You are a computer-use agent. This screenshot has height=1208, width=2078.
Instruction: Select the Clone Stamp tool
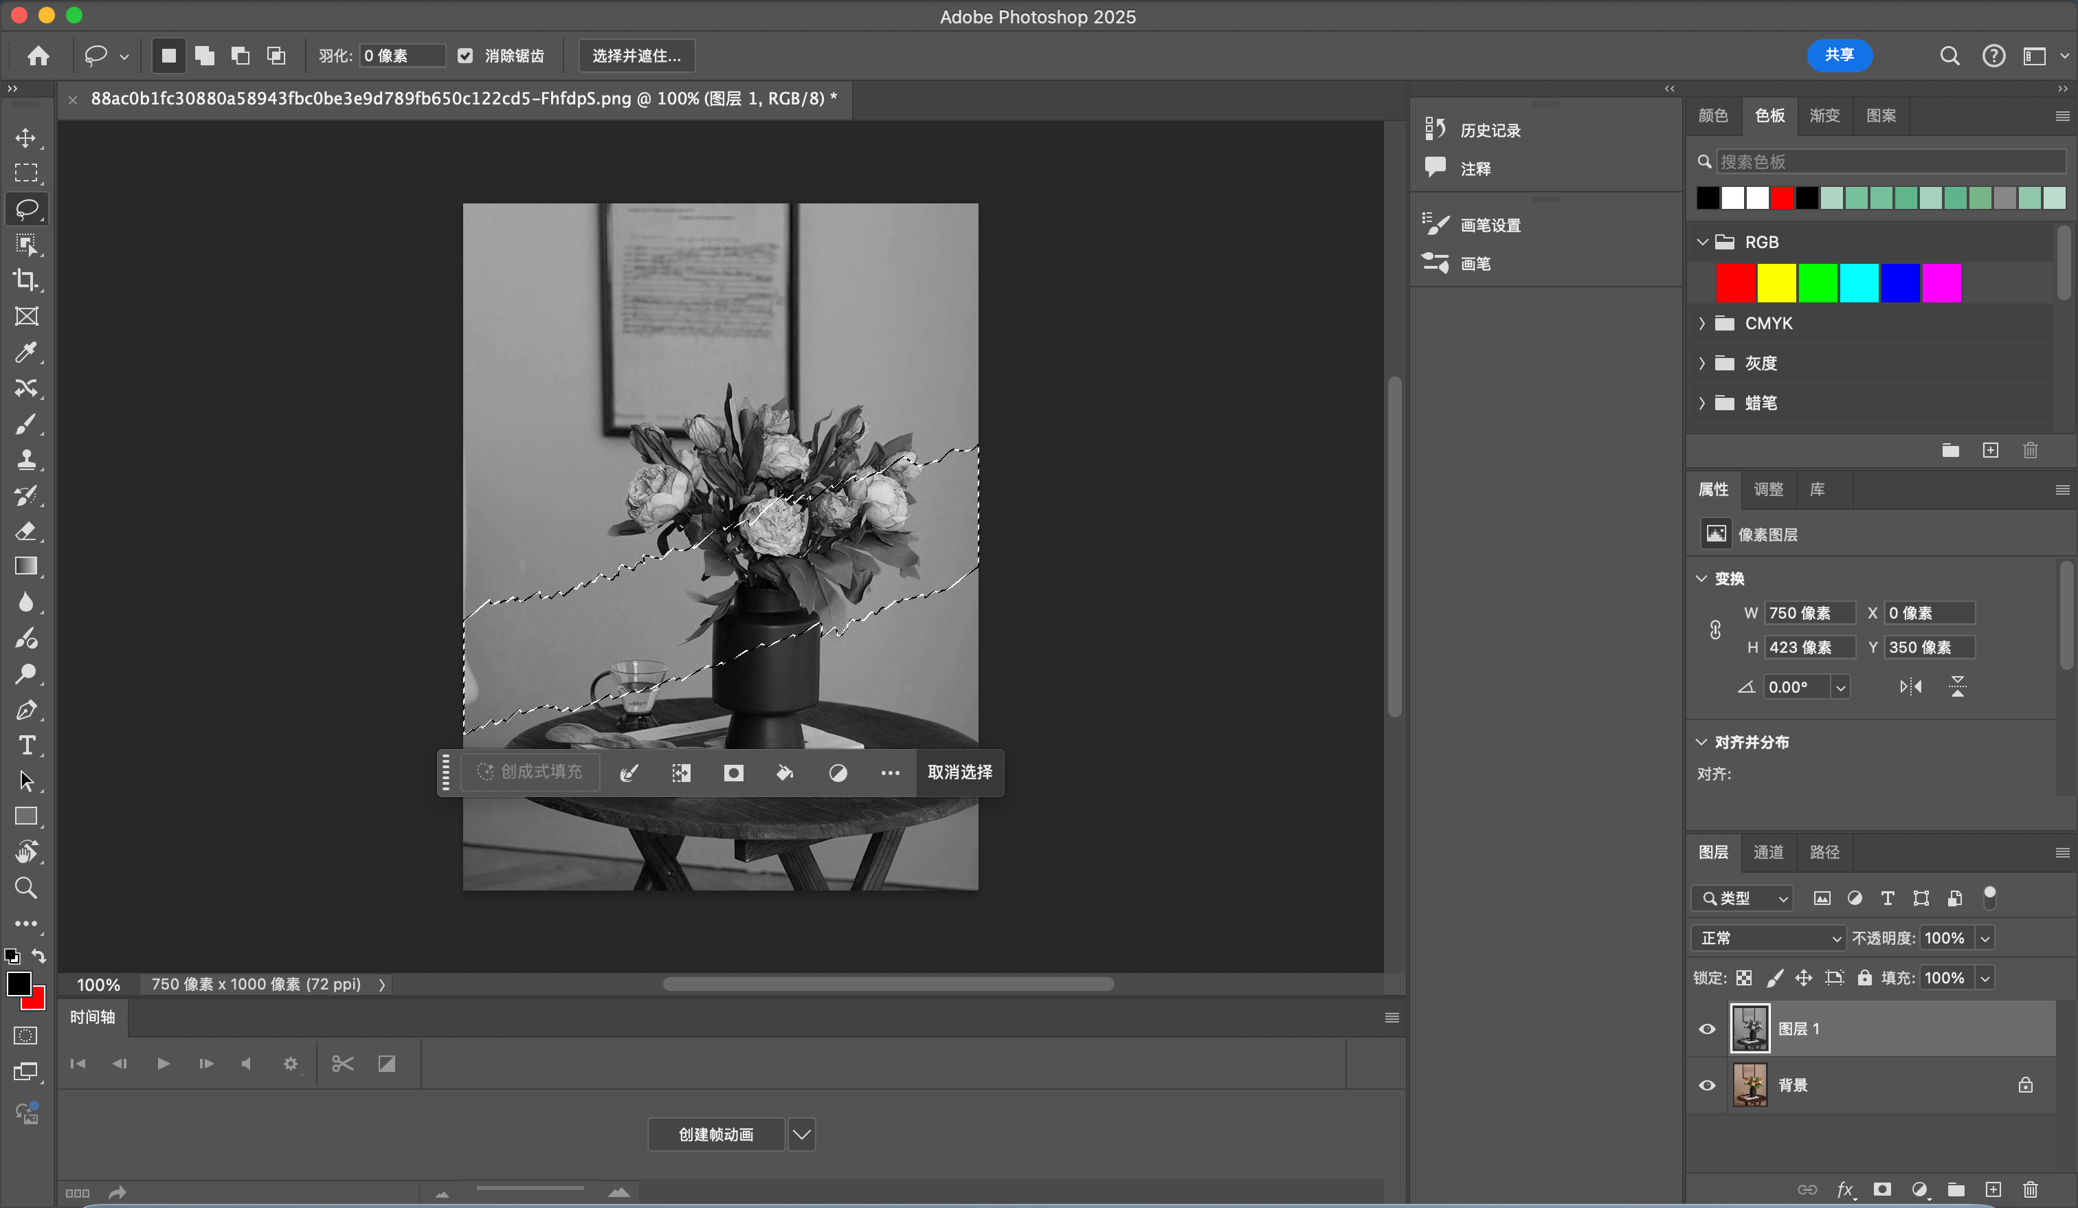[x=25, y=459]
